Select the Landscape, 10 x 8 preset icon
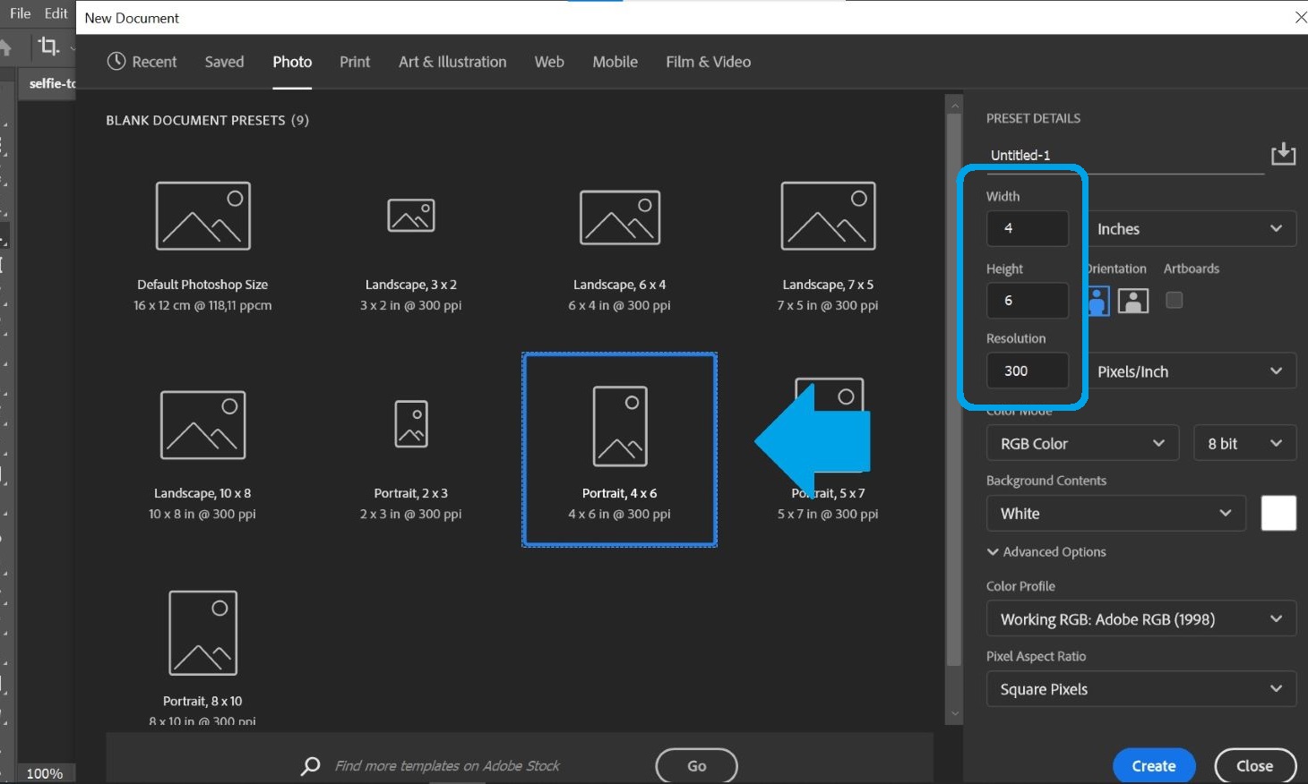Screen dimensions: 1308x784 tap(203, 425)
